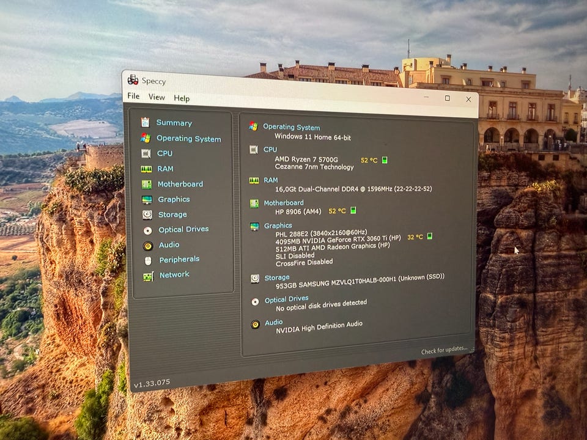Click the Audio speaker icon in summary panel
The image size is (587, 440).
tap(256, 324)
